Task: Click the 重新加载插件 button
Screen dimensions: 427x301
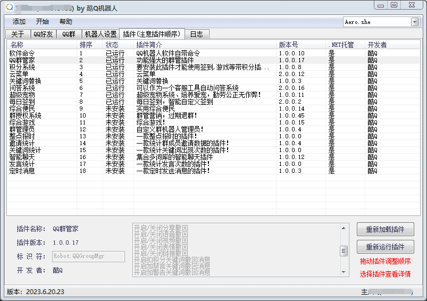Action: [386, 229]
